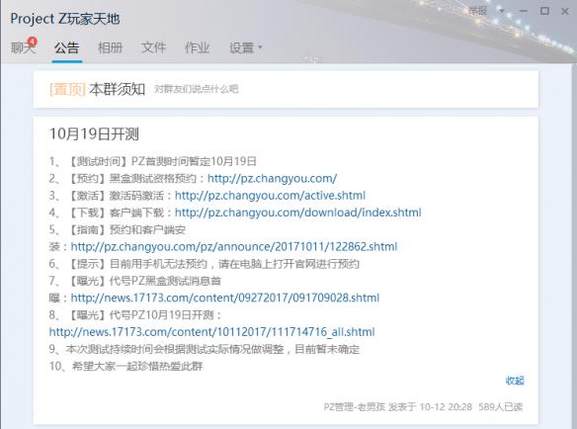Click the author name PZ管理-老男孩
Screen dimensions: 577x429
click(x=355, y=407)
